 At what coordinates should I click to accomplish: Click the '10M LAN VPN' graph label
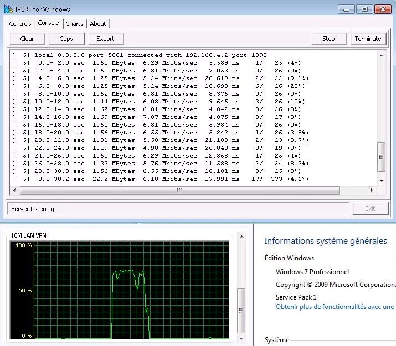29,235
